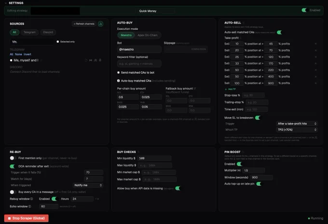Click the Telegram Invert selection link
This screenshot has width=328, height=224.
pos(27,54)
